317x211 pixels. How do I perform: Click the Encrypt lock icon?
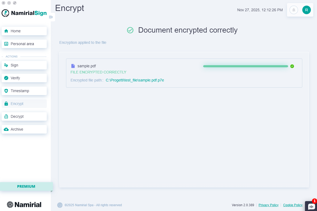pyautogui.click(x=6, y=103)
